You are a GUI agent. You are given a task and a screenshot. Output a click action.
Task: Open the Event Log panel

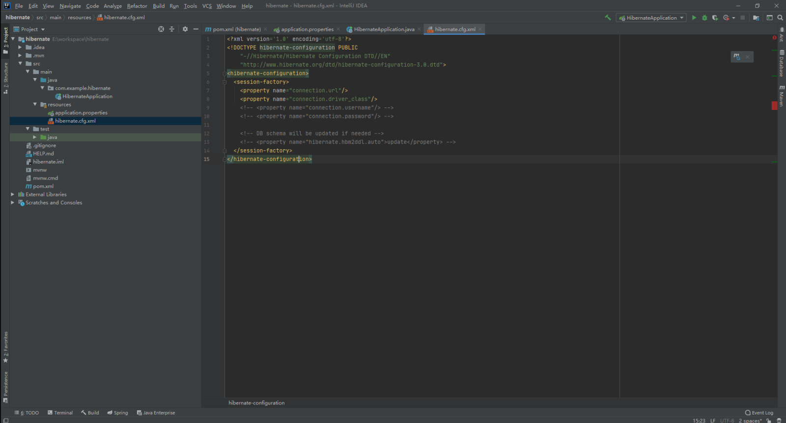(x=759, y=413)
